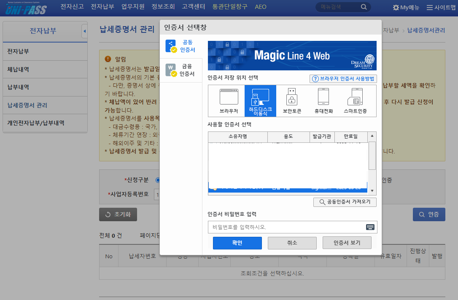Select the 공동 인증서 tab
The height and width of the screenshot is (300, 458).
(x=181, y=46)
